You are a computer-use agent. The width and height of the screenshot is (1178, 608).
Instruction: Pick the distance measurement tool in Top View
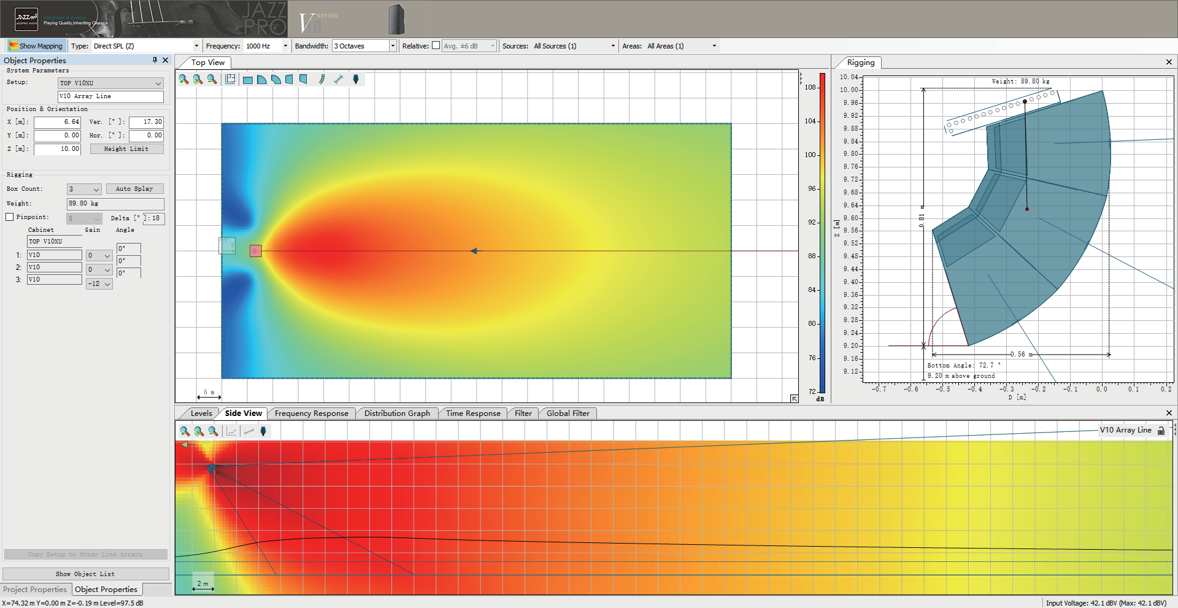pos(338,79)
